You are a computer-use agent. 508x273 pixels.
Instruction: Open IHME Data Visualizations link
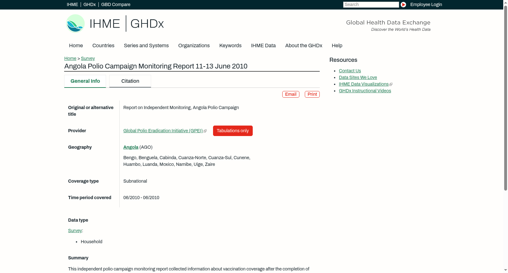[x=364, y=84]
